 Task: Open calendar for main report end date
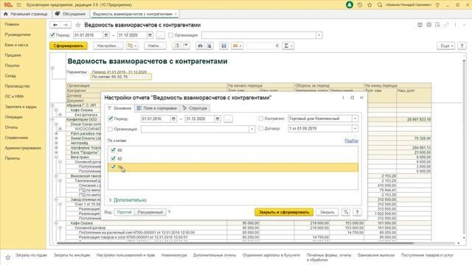pyautogui.click(x=150, y=35)
